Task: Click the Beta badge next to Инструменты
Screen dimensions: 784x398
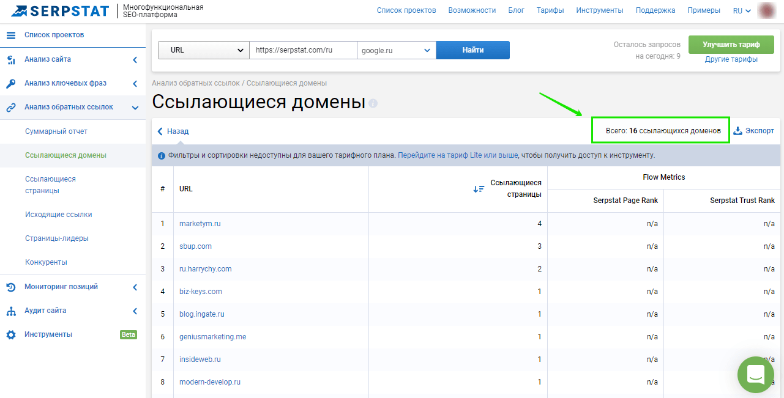Action: click(129, 334)
